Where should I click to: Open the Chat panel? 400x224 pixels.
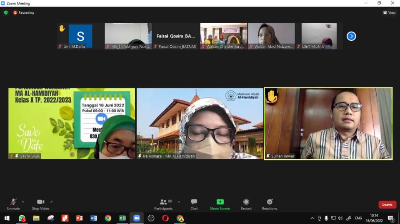pos(194,204)
